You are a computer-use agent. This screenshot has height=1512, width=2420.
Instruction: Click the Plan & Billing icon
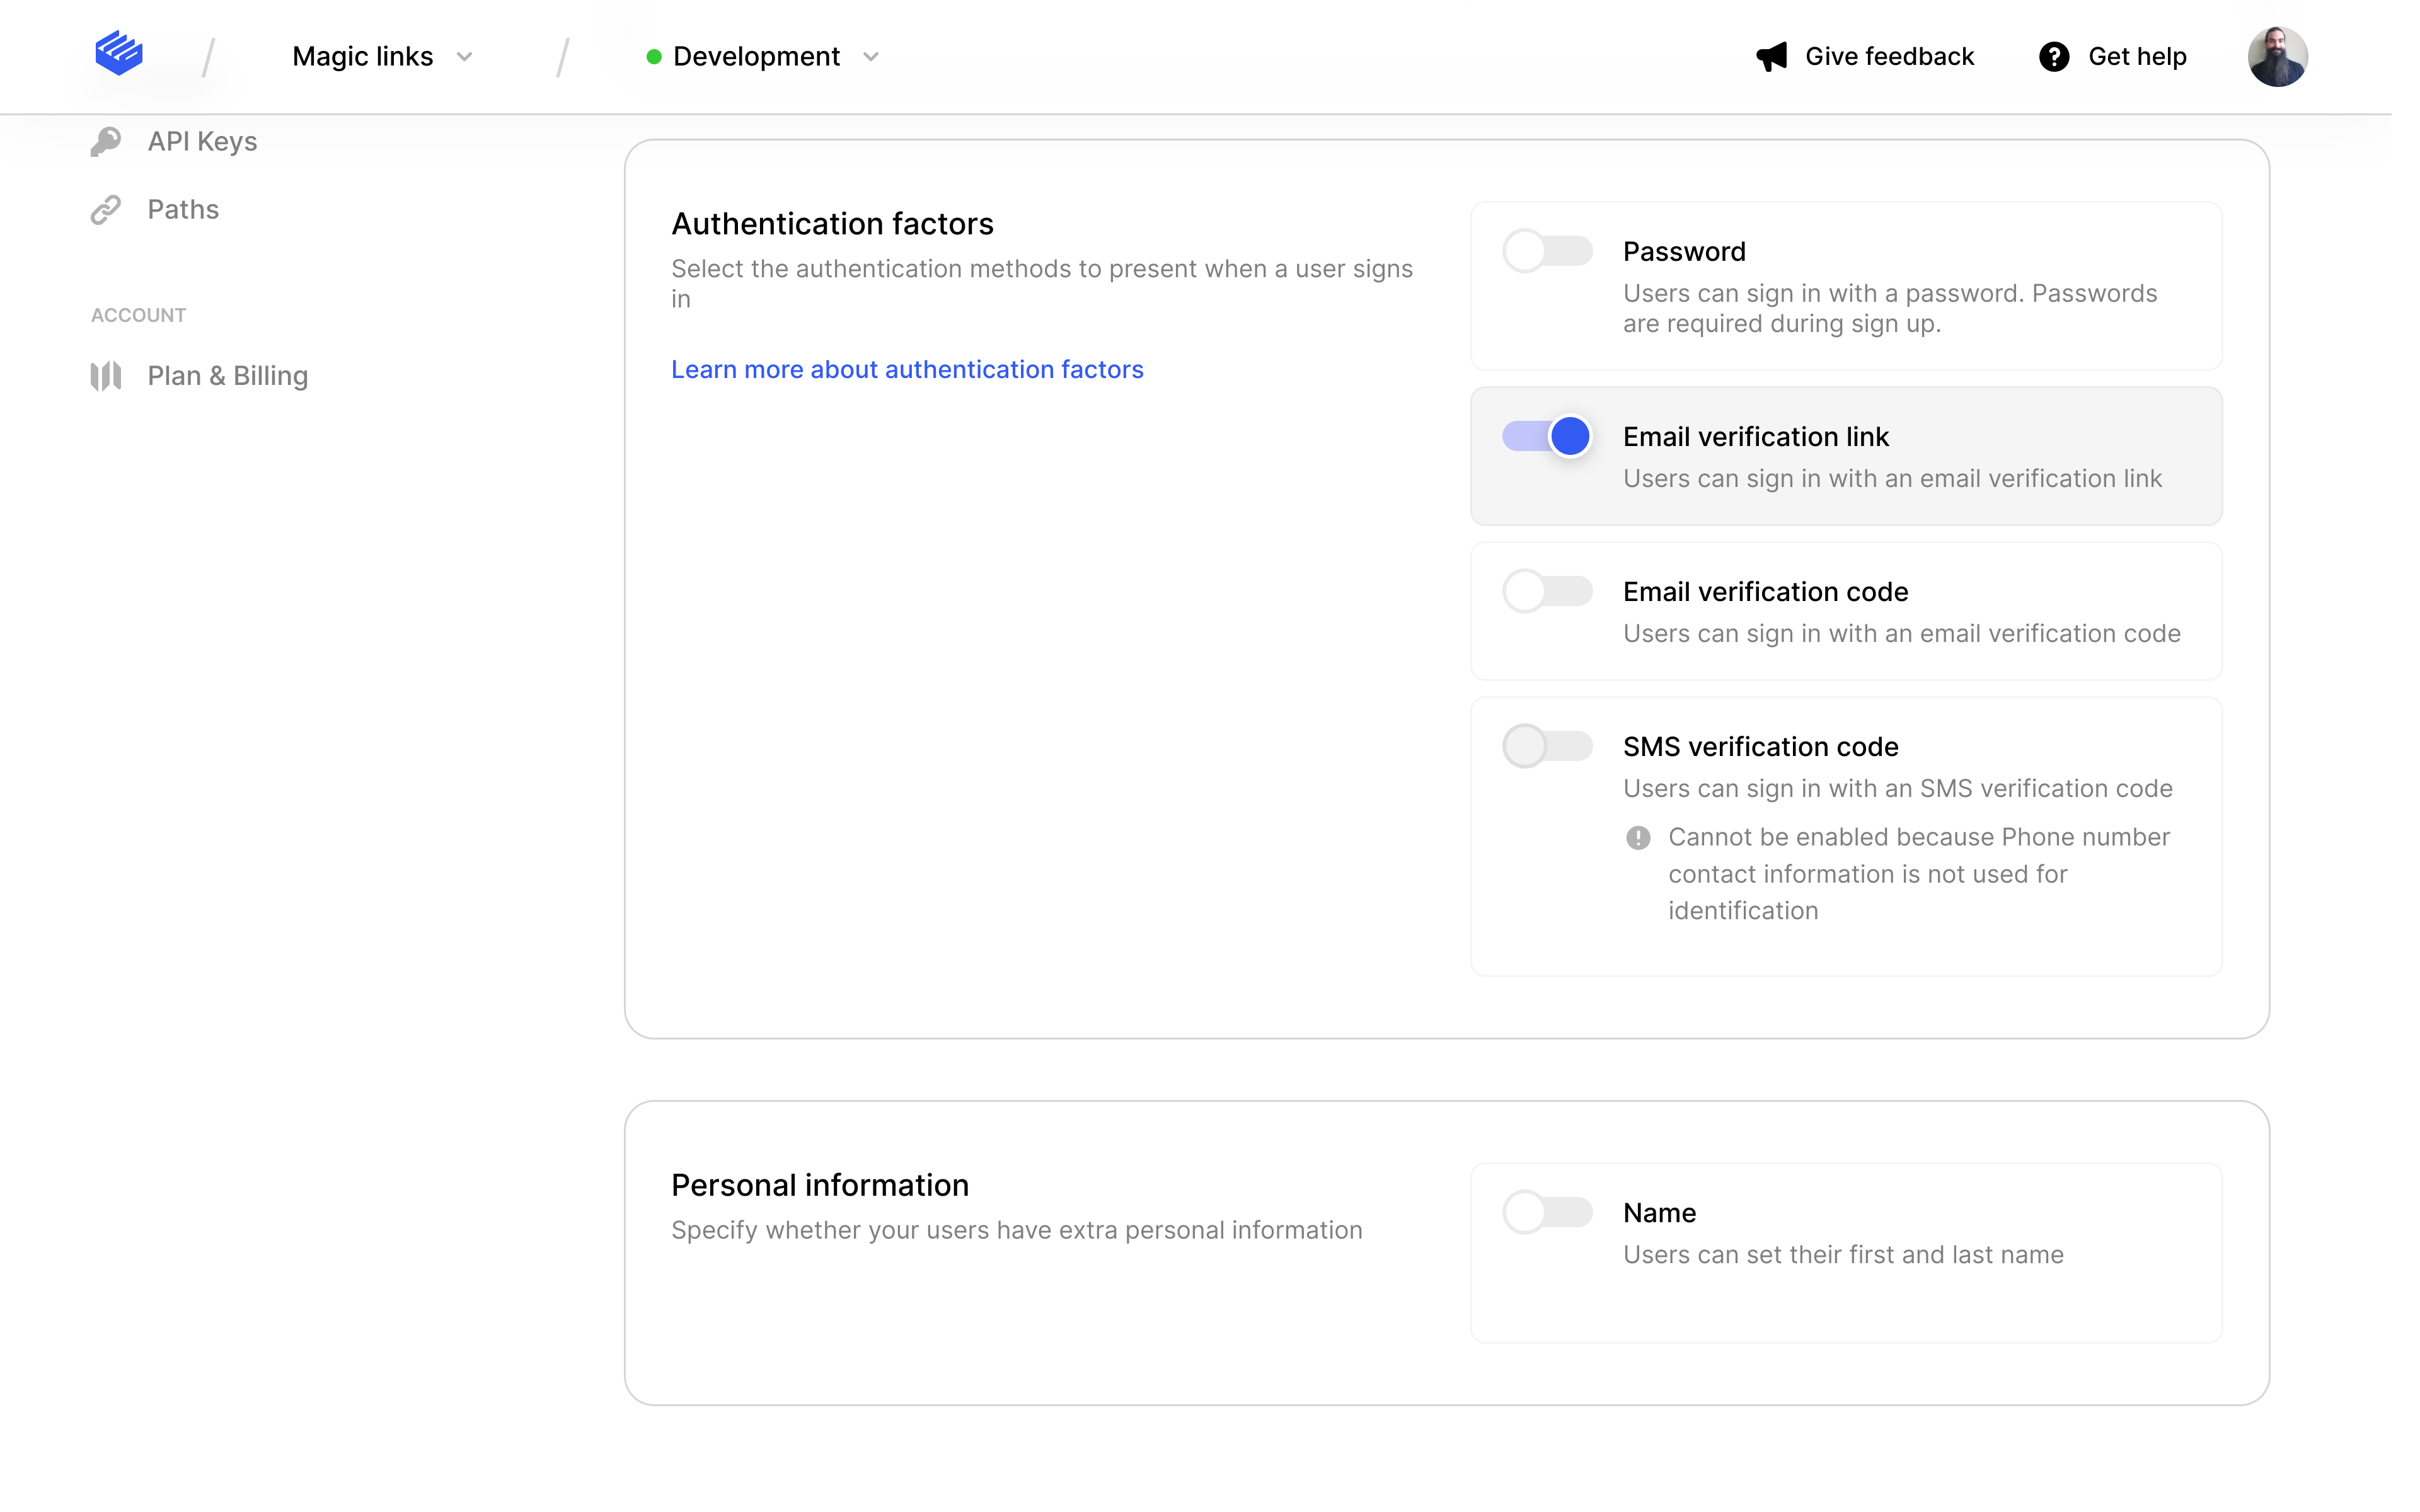106,376
